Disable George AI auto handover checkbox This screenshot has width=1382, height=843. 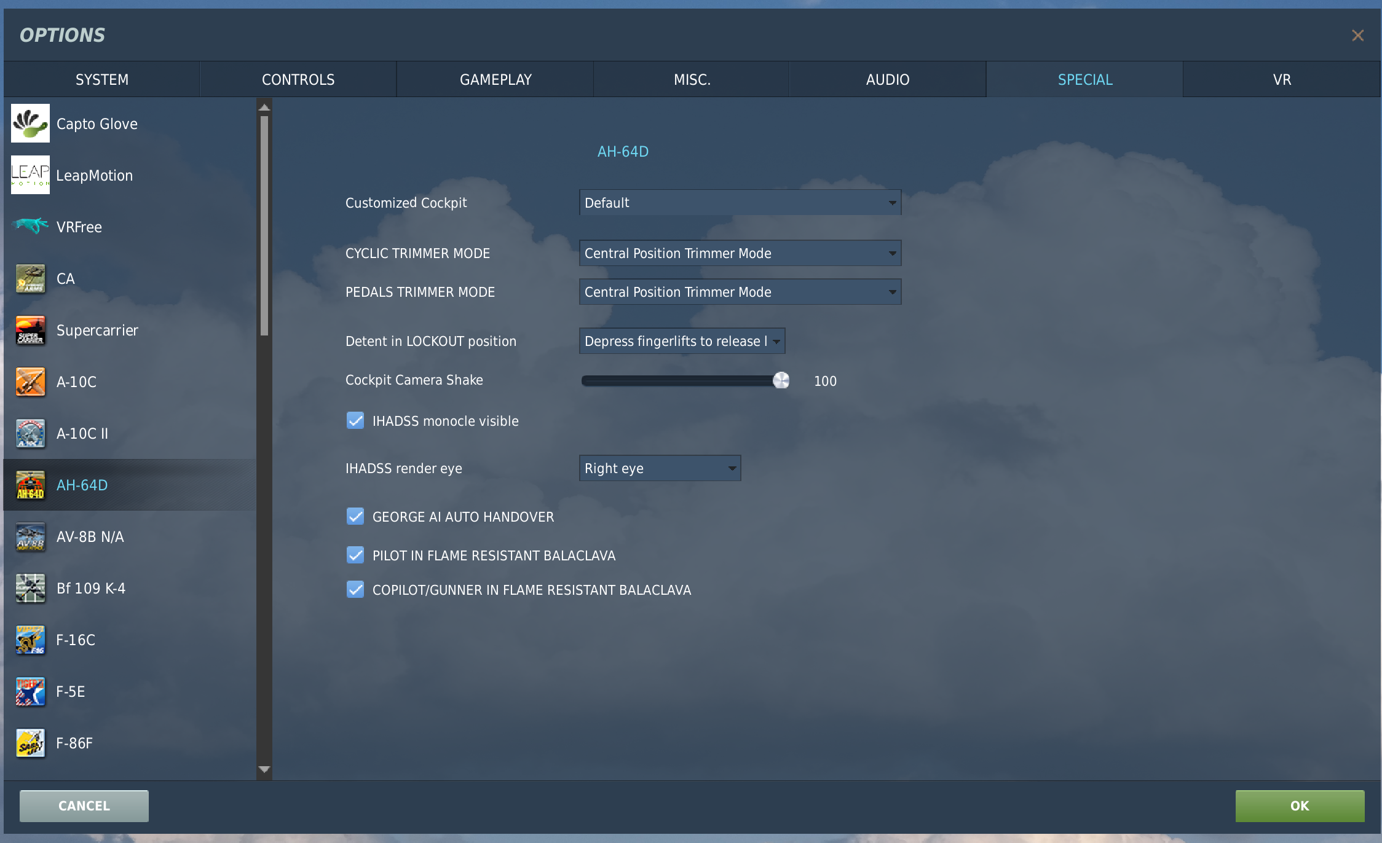(x=355, y=516)
